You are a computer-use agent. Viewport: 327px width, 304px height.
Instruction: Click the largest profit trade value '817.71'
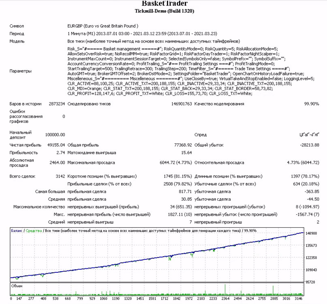pos(186,192)
